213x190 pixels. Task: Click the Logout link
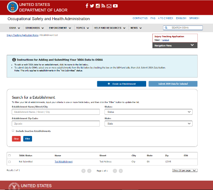166,40
